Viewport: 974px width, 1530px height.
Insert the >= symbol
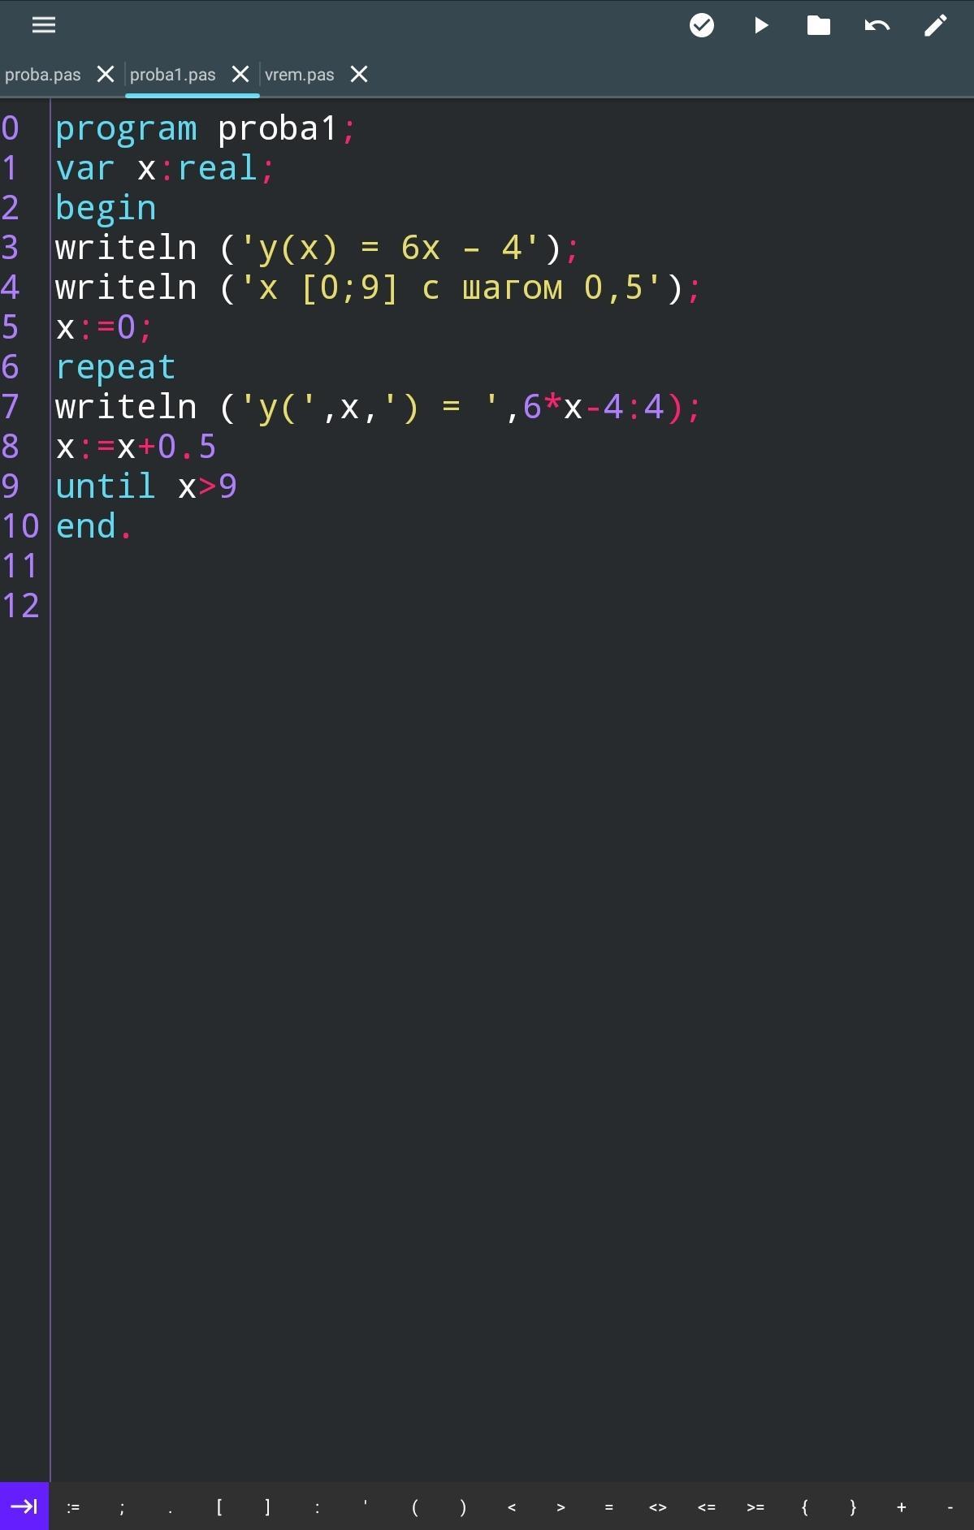pos(755,1507)
